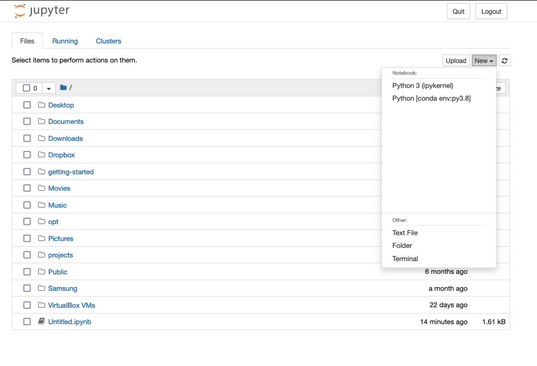Click the Quit button
Screen dimensions: 537x366
tap(458, 11)
